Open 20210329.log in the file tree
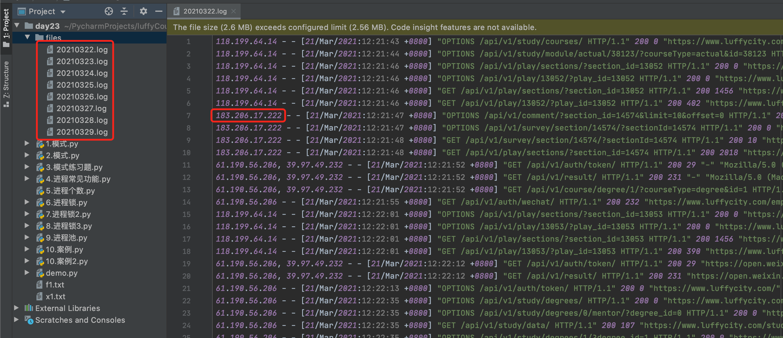This screenshot has width=783, height=338. [x=82, y=132]
